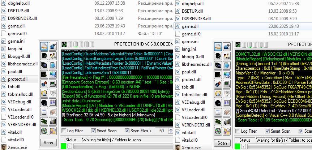
Task: Click the scroll paper icon in right Protection ID
Action: click(218, 47)
